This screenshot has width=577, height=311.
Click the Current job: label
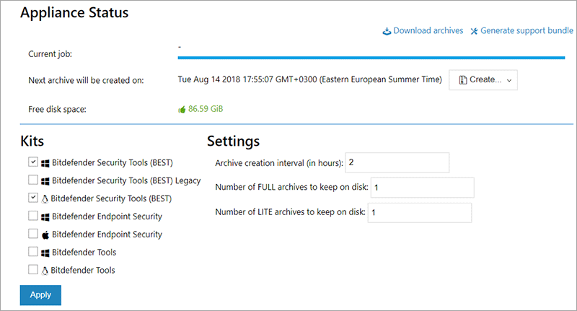point(50,54)
